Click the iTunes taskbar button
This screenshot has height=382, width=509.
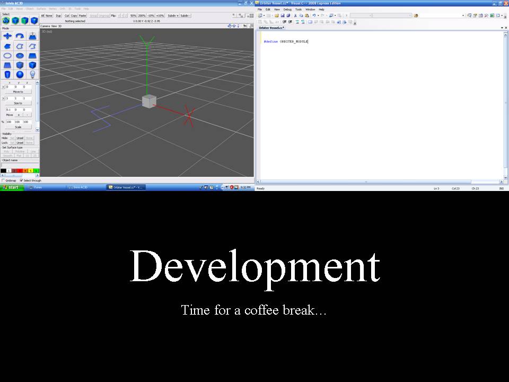46,187
